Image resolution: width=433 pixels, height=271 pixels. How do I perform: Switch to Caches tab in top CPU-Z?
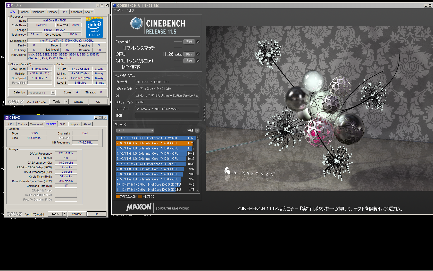[24, 12]
